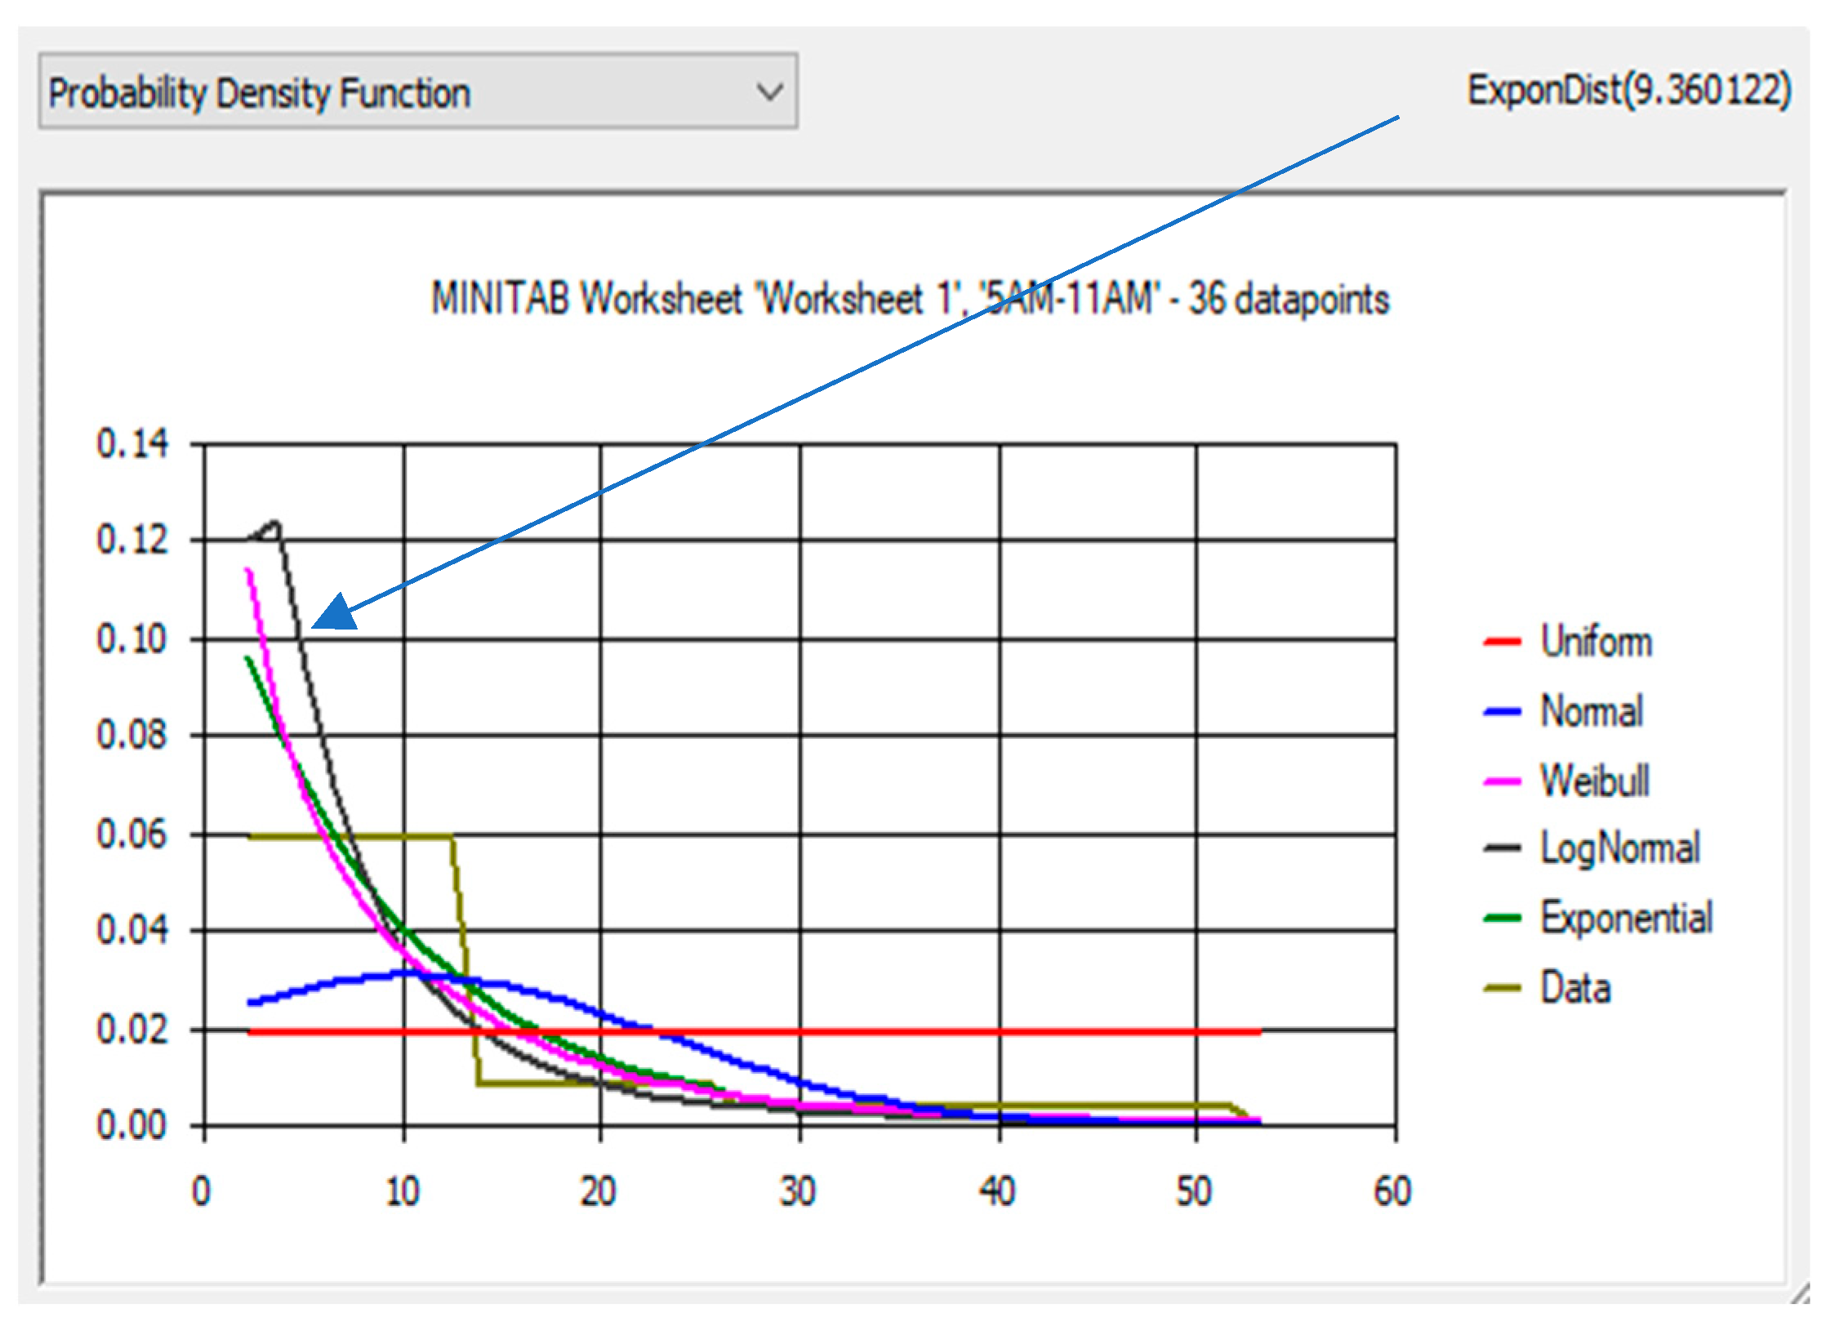The image size is (1839, 1326).
Task: Click the 0.14 y-axis label
Action: click(x=131, y=444)
